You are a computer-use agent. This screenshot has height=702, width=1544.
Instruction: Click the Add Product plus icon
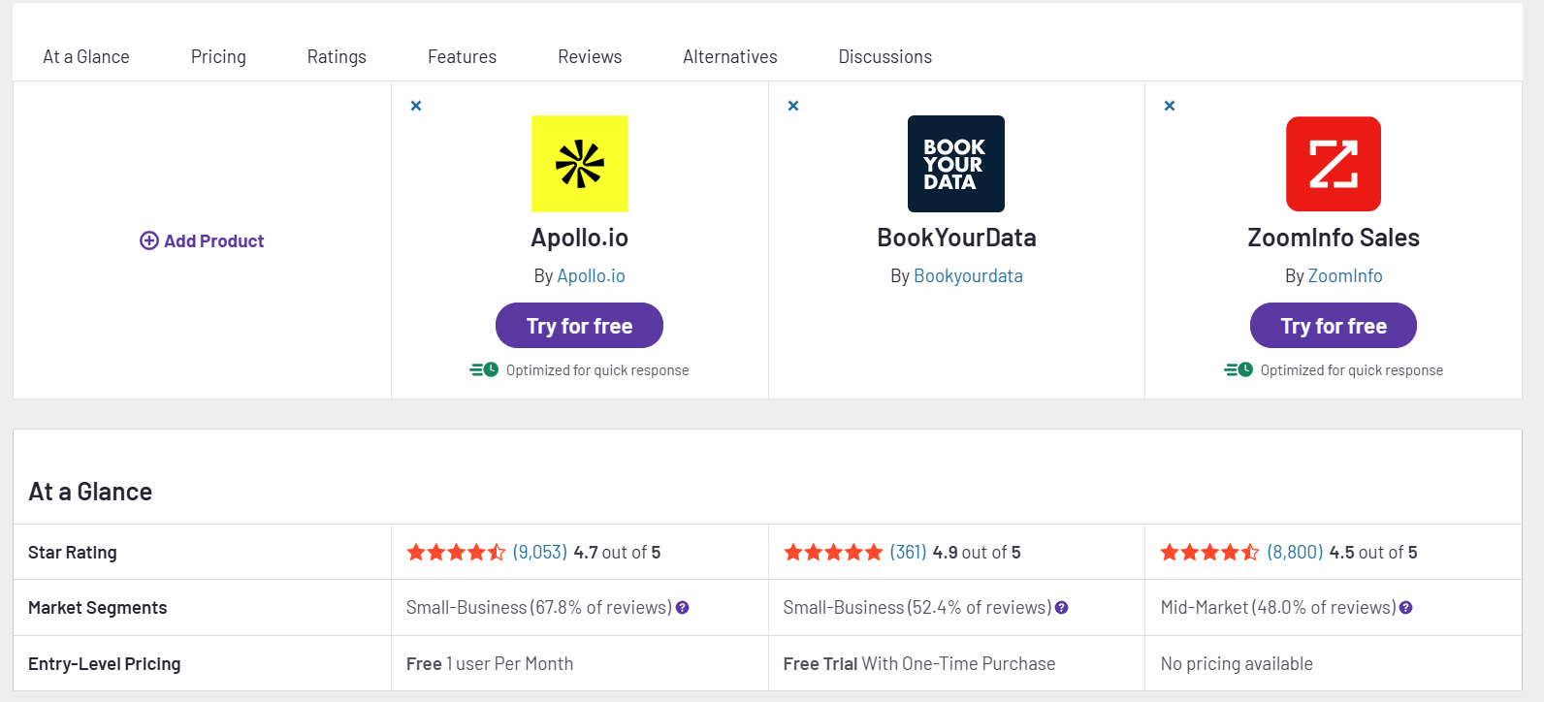tap(149, 240)
